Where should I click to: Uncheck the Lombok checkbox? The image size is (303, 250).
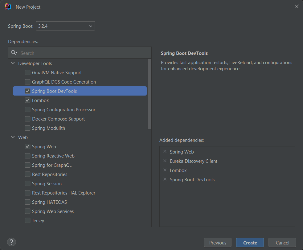(28, 100)
